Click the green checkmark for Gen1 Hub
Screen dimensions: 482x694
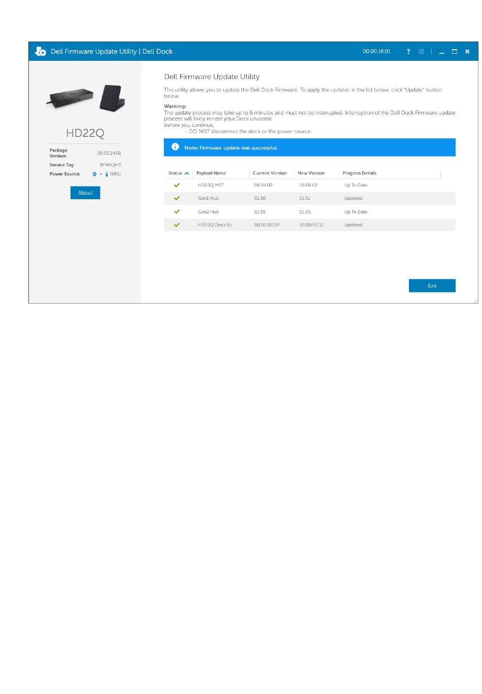[177, 198]
